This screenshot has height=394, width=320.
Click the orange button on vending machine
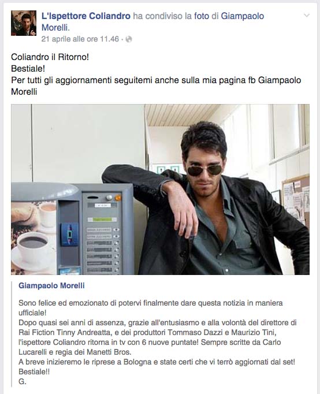coord(118,198)
